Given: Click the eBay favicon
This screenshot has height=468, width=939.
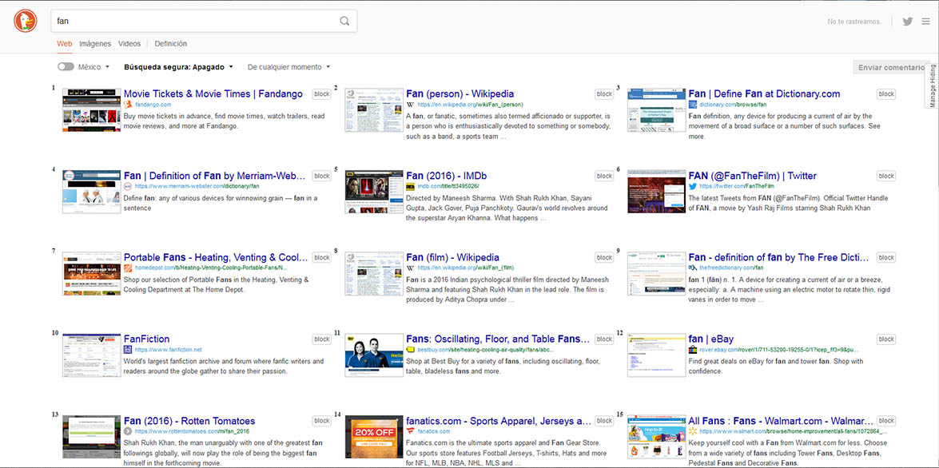Looking at the screenshot, I should [x=693, y=350].
